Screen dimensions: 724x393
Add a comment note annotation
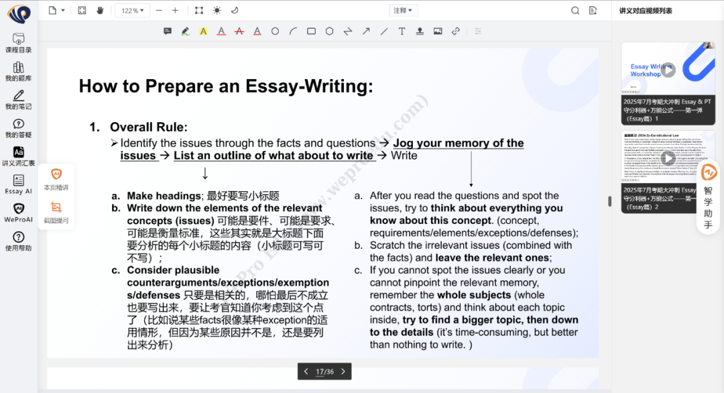[x=168, y=32]
